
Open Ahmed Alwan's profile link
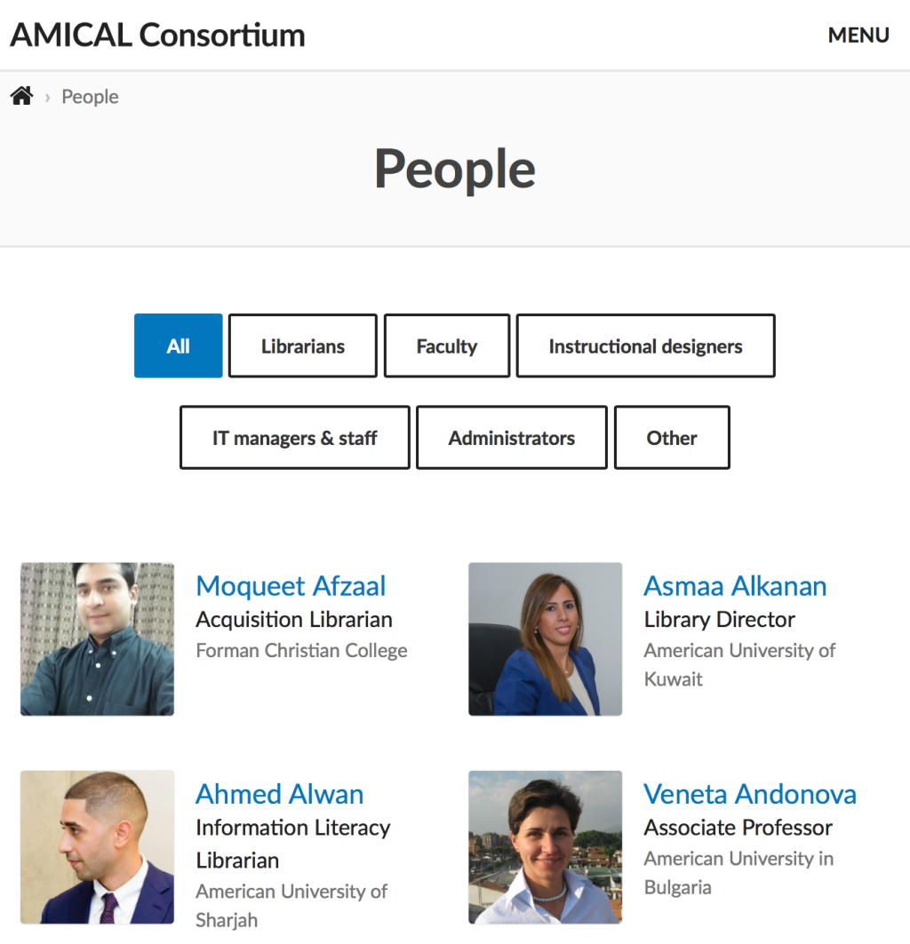[279, 794]
